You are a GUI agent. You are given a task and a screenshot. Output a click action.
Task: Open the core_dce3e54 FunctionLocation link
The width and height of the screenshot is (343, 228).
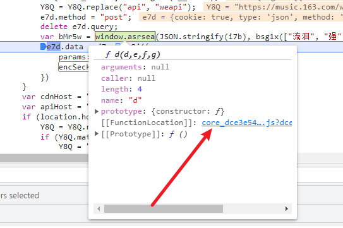pos(247,123)
